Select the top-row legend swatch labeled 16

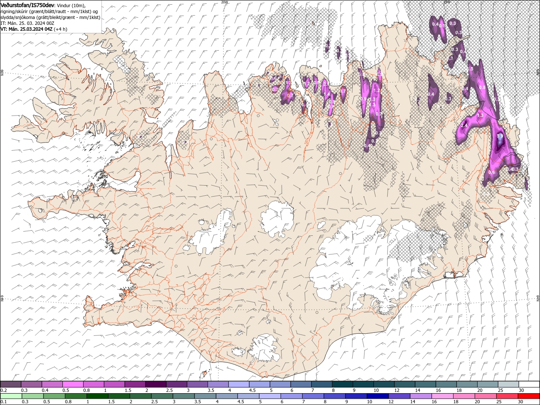click(x=446, y=384)
